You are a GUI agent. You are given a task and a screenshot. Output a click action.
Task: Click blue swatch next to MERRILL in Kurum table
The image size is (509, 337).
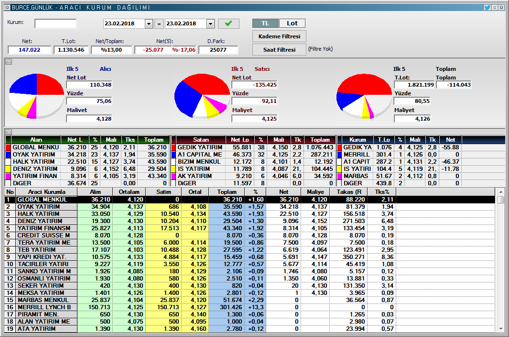(339, 155)
